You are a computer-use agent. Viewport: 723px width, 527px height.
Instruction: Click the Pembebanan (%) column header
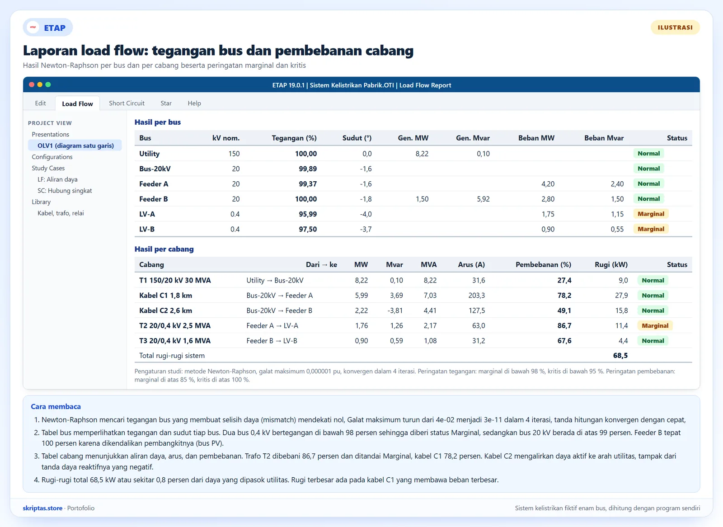click(x=543, y=264)
